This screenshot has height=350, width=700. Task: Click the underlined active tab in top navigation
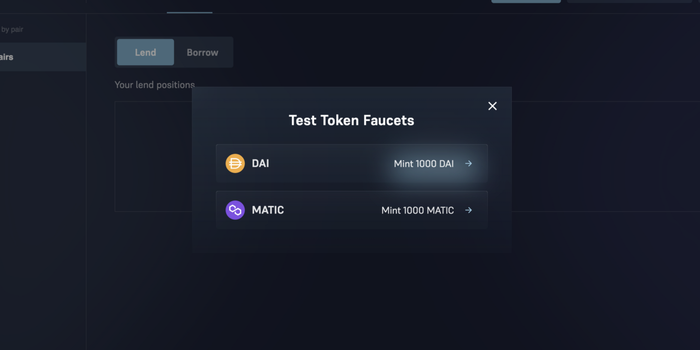(x=189, y=7)
